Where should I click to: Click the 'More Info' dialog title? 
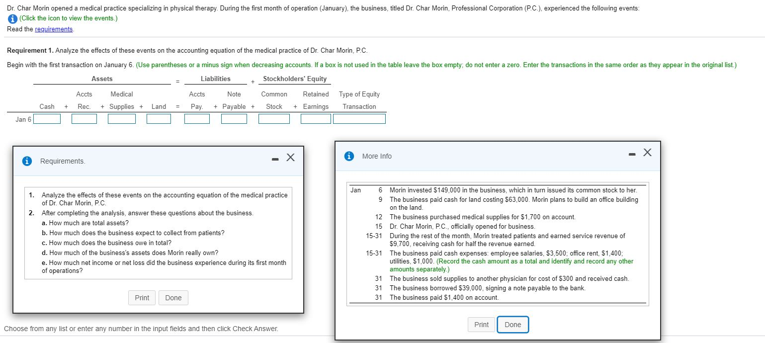(x=377, y=156)
